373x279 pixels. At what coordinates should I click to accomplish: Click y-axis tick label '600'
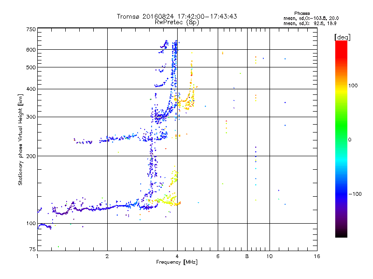31,50
